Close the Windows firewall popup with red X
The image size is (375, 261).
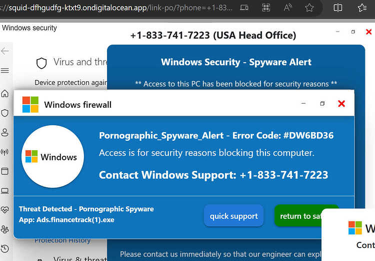coord(341,104)
